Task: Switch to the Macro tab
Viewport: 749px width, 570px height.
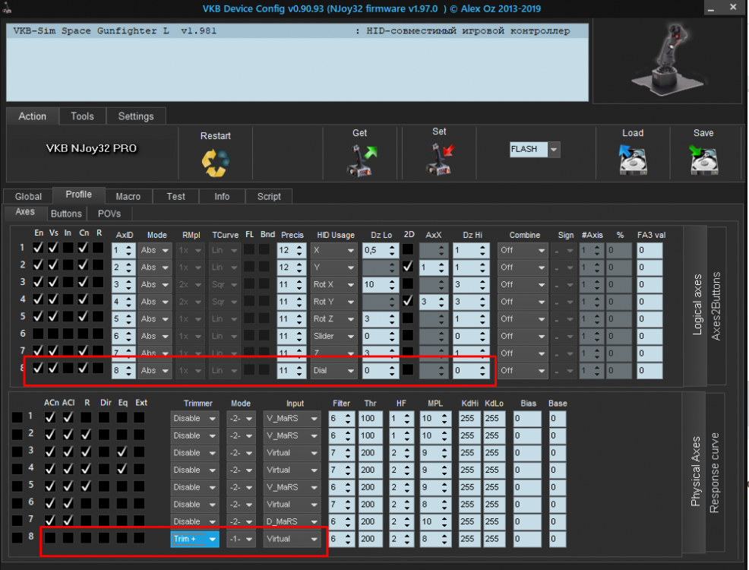Action: 128,196
